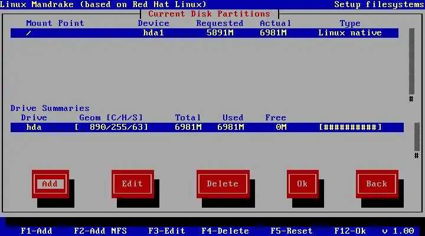Click the v 1.00 version label
The image size is (425, 236).
click(398, 231)
